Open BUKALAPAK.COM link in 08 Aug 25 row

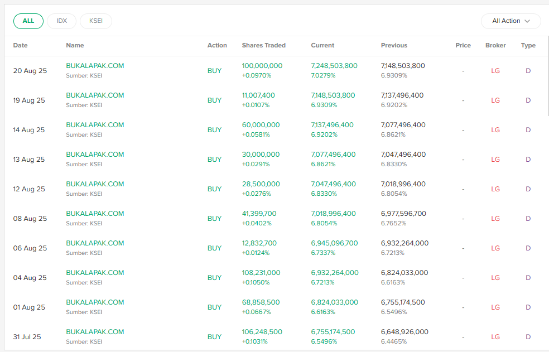pos(95,214)
